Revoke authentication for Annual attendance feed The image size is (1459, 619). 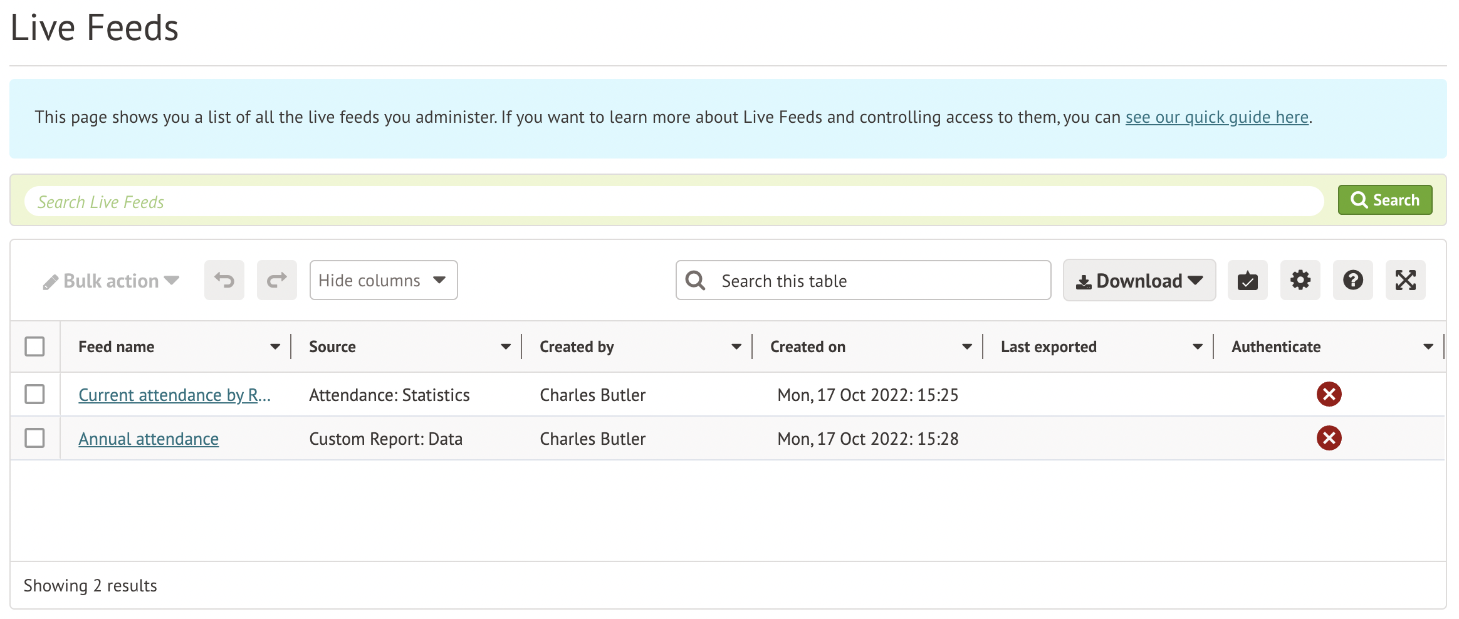pos(1329,439)
